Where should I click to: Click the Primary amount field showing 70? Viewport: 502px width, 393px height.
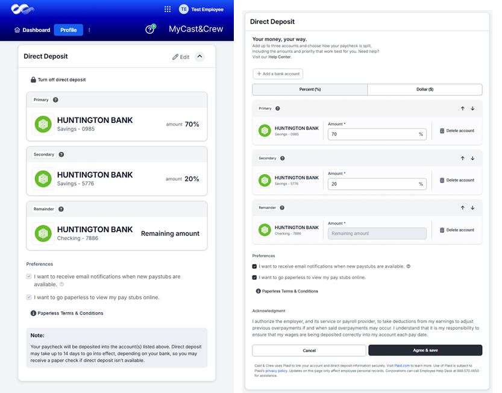[x=377, y=134]
